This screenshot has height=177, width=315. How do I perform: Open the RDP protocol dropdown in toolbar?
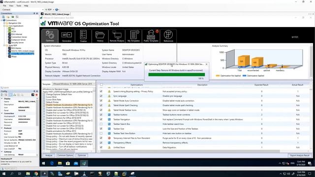[54, 10]
